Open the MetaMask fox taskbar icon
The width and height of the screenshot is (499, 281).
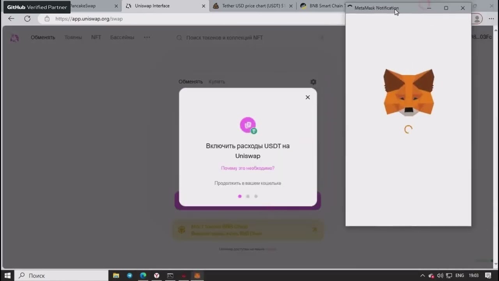click(197, 276)
